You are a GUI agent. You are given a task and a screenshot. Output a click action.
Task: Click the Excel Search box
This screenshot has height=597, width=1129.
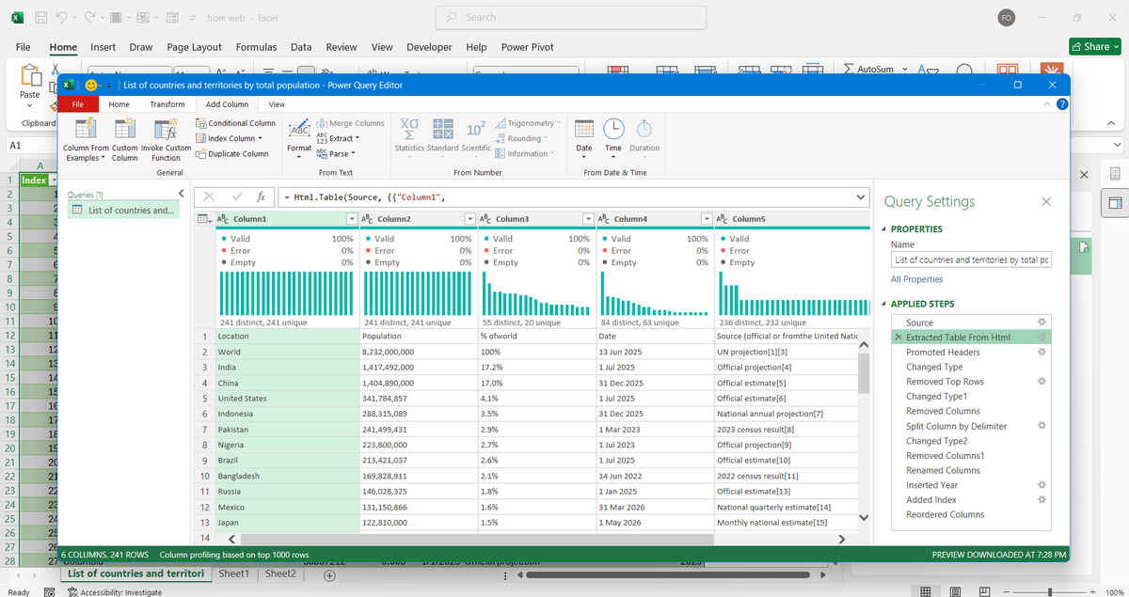click(x=570, y=17)
